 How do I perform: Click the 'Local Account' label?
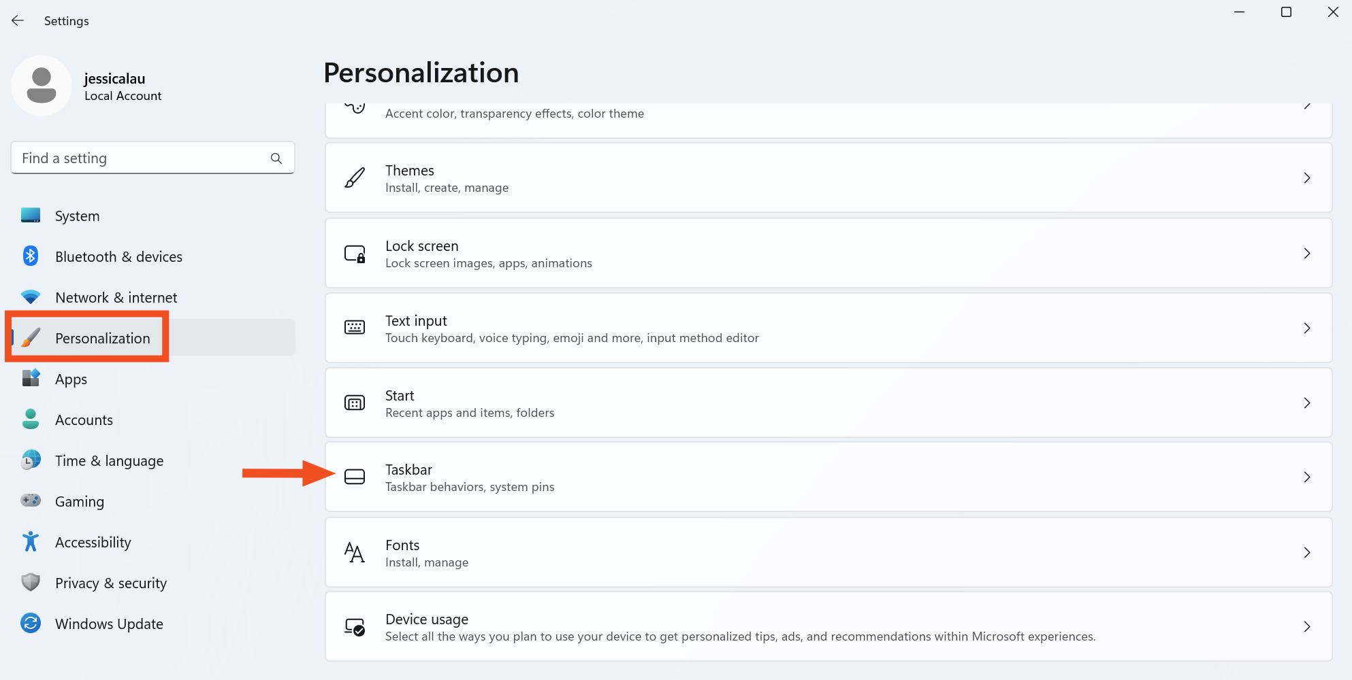pyautogui.click(x=123, y=96)
